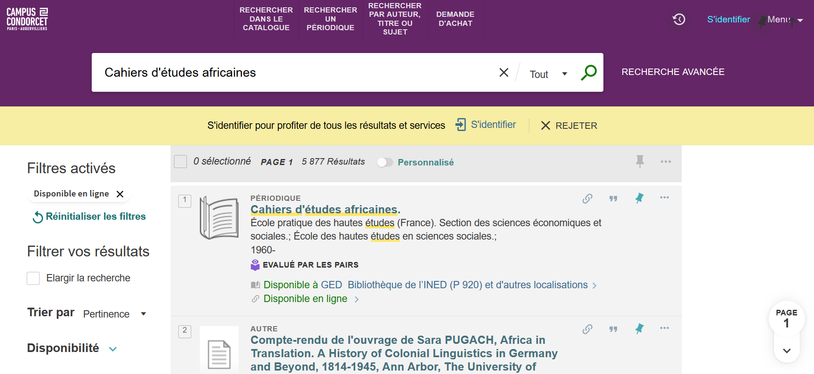Clear the search query with X icon

click(x=504, y=72)
